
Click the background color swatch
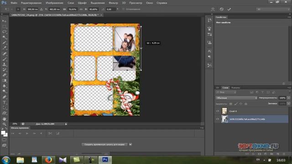coord(6,135)
